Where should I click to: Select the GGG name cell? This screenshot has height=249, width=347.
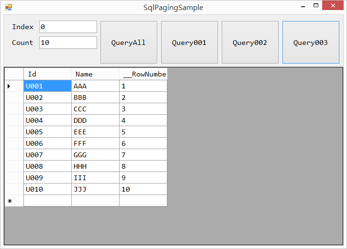coord(95,155)
